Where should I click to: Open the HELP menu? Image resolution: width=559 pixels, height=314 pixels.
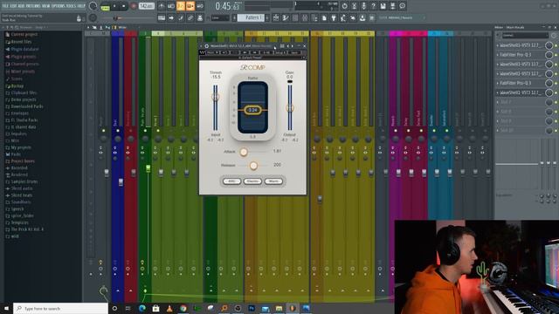click(81, 6)
